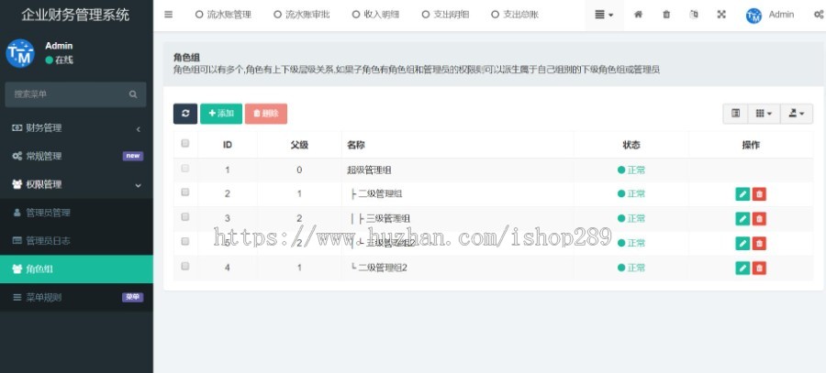
Task: Check the checkbox for 二级管理组2 row
Action: (184, 266)
